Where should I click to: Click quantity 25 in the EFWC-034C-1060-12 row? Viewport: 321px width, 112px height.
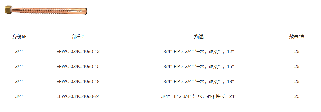pyautogui.click(x=297, y=52)
